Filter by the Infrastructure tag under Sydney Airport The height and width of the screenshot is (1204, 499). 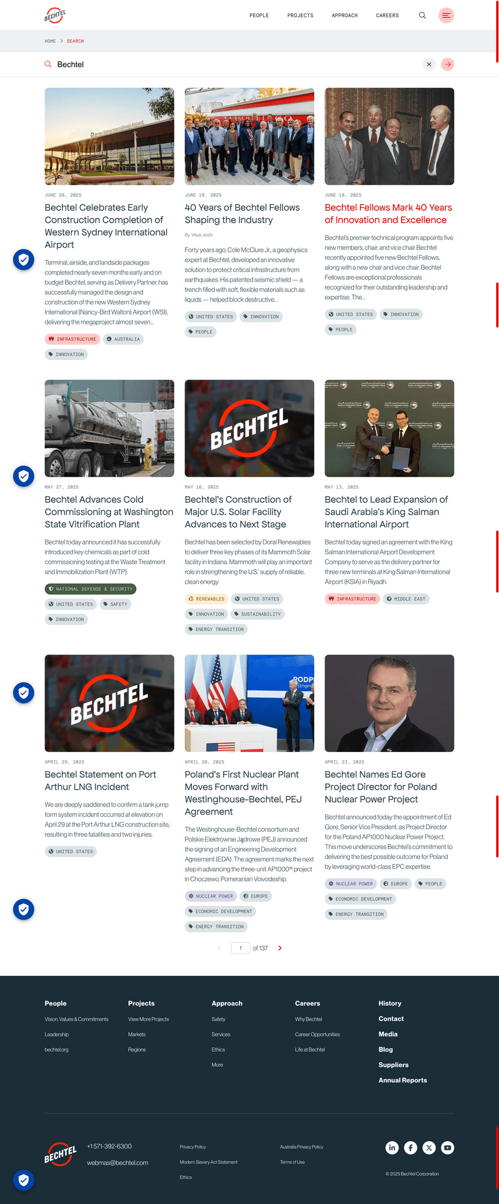coord(72,339)
